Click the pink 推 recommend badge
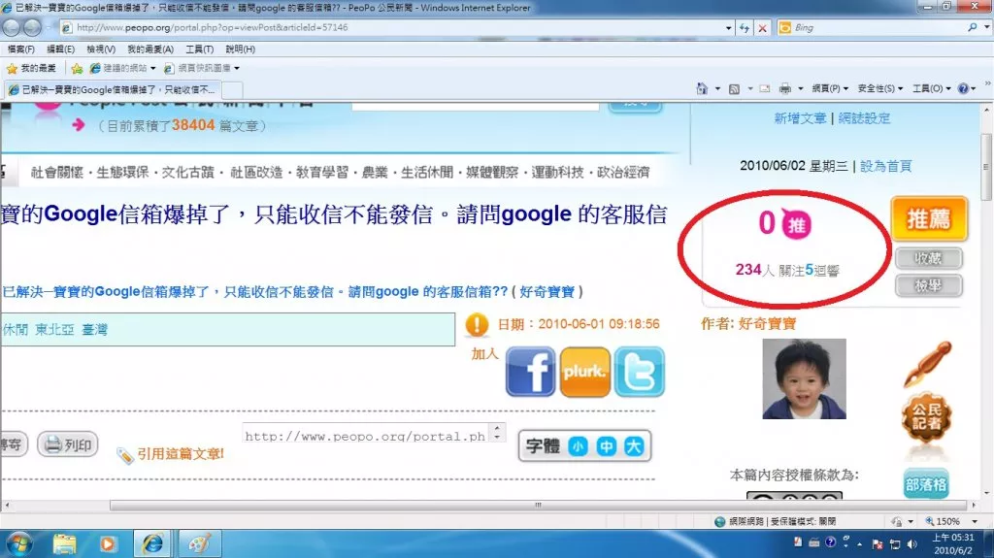Viewport: 994px width, 558px height. 796,224
